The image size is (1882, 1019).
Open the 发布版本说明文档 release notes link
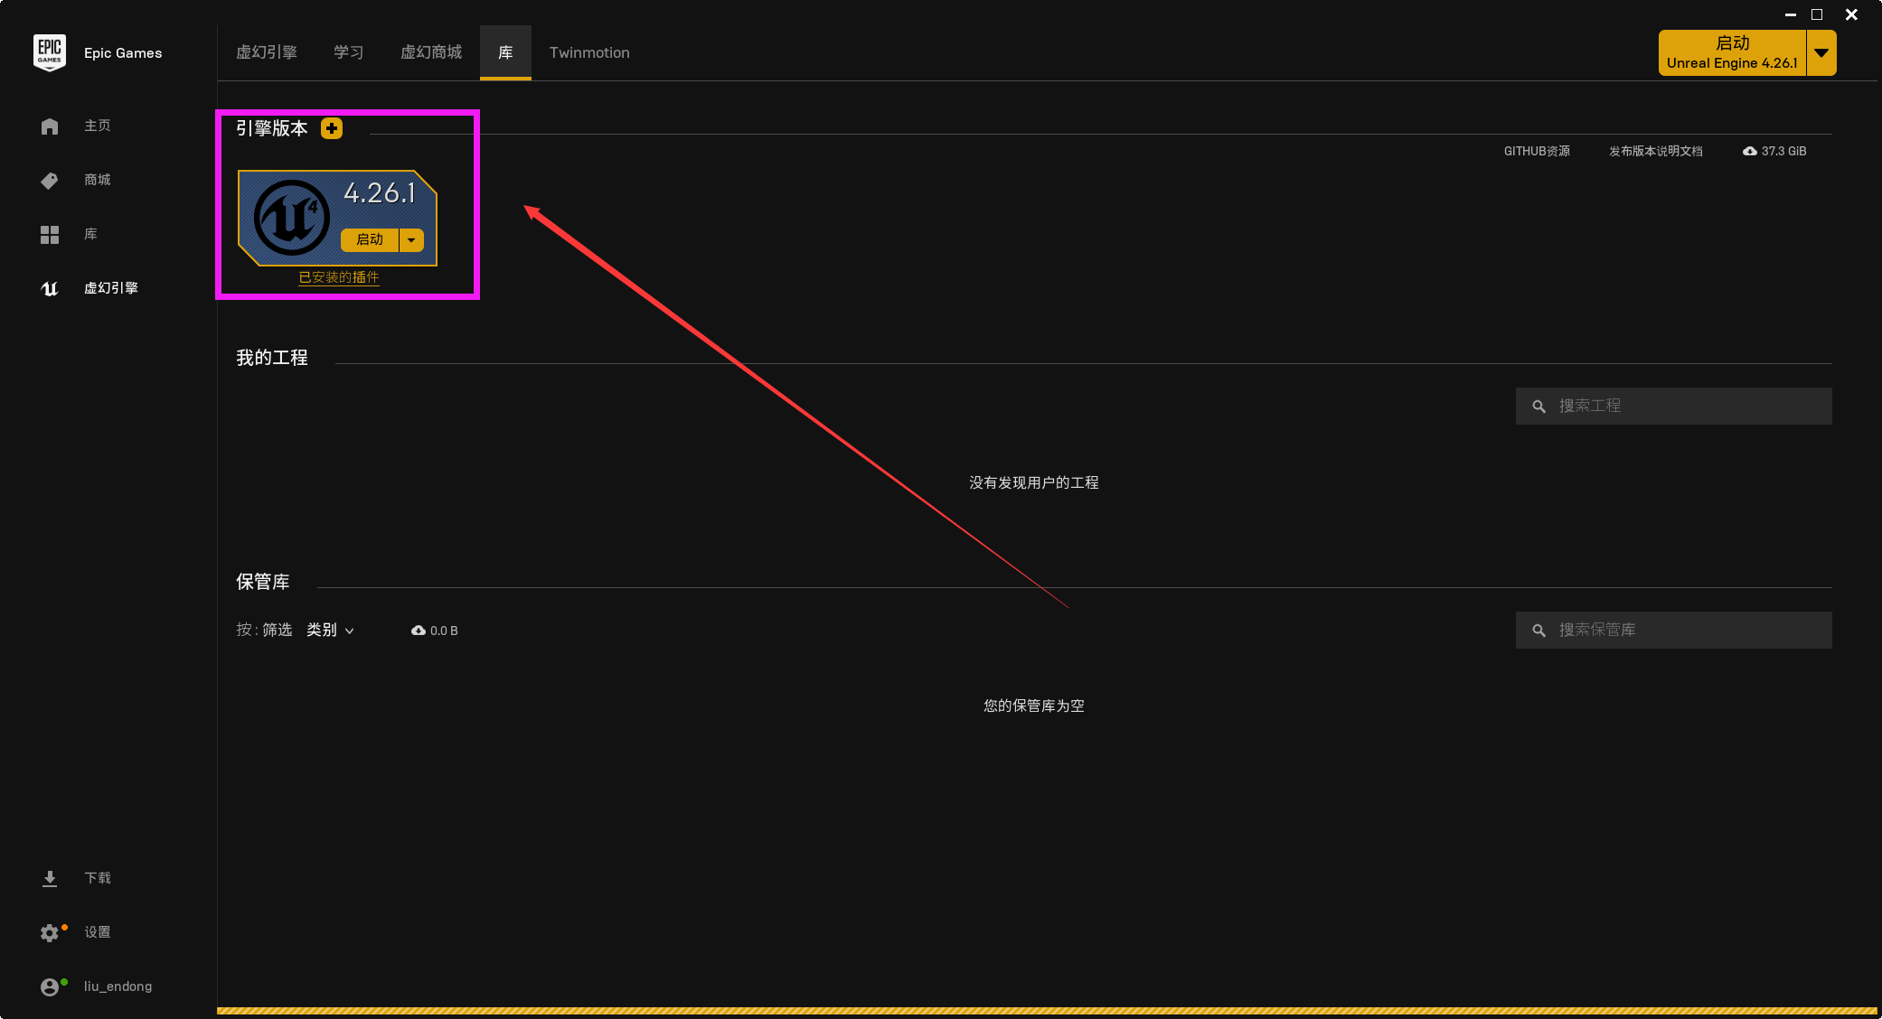tap(1656, 151)
